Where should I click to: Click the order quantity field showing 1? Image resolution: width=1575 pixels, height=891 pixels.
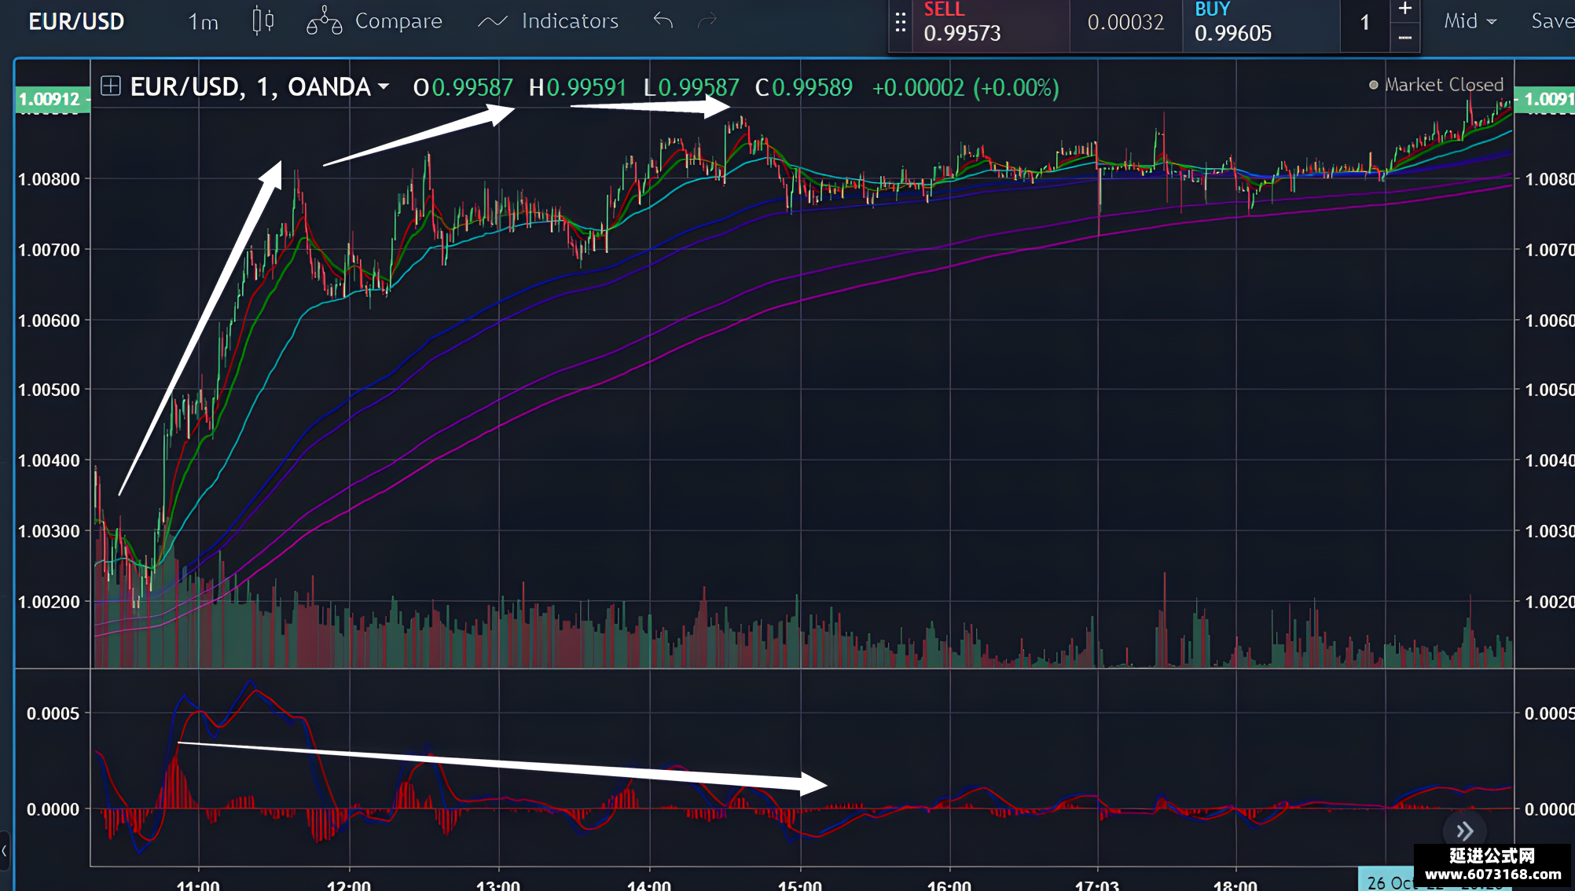pos(1365,24)
